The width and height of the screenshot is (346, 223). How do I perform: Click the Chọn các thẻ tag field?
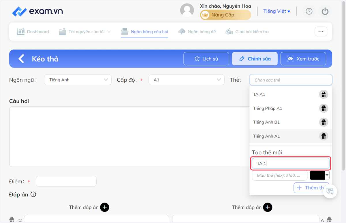291,80
